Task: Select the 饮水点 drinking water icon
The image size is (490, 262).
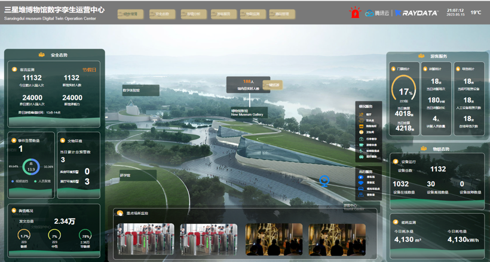Action: tap(362, 120)
